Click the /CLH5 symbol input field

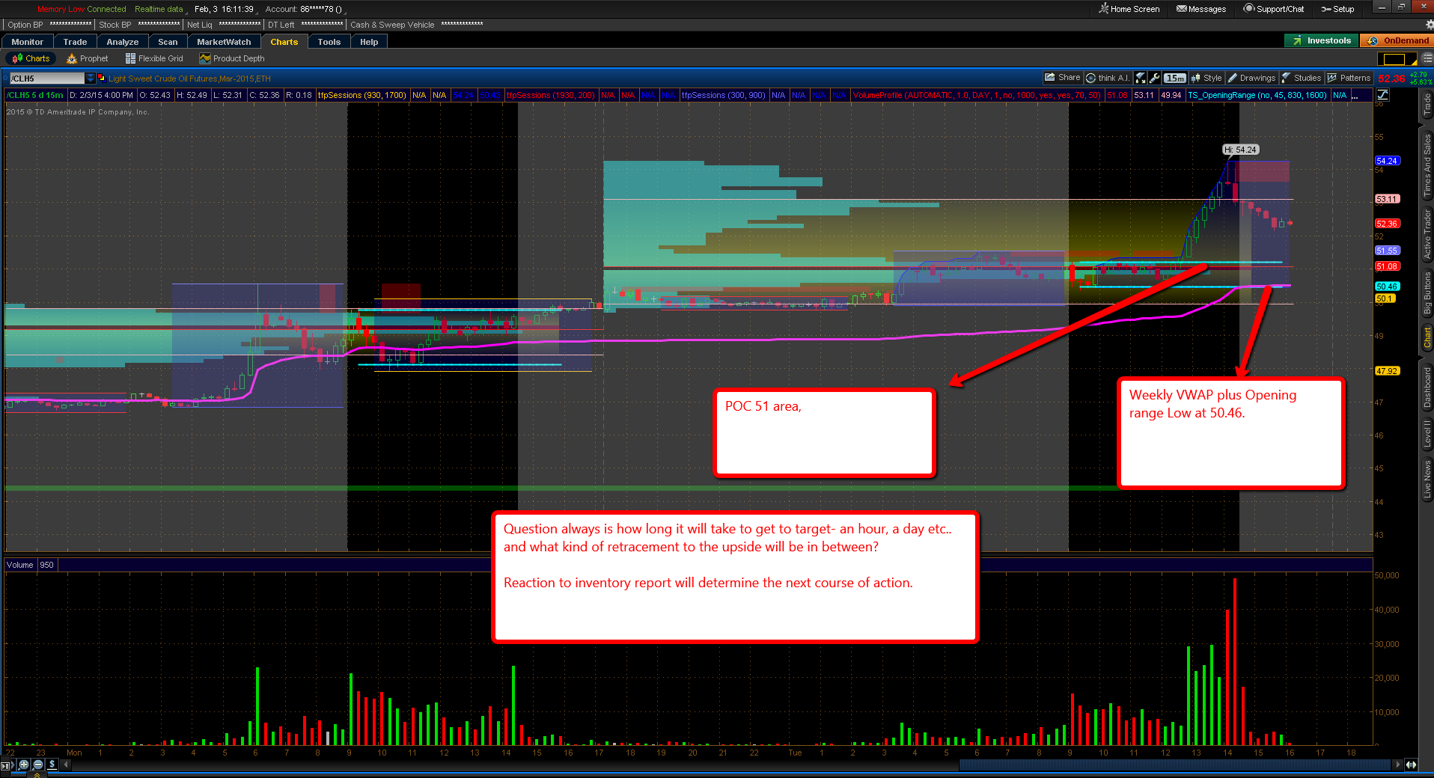(x=46, y=78)
